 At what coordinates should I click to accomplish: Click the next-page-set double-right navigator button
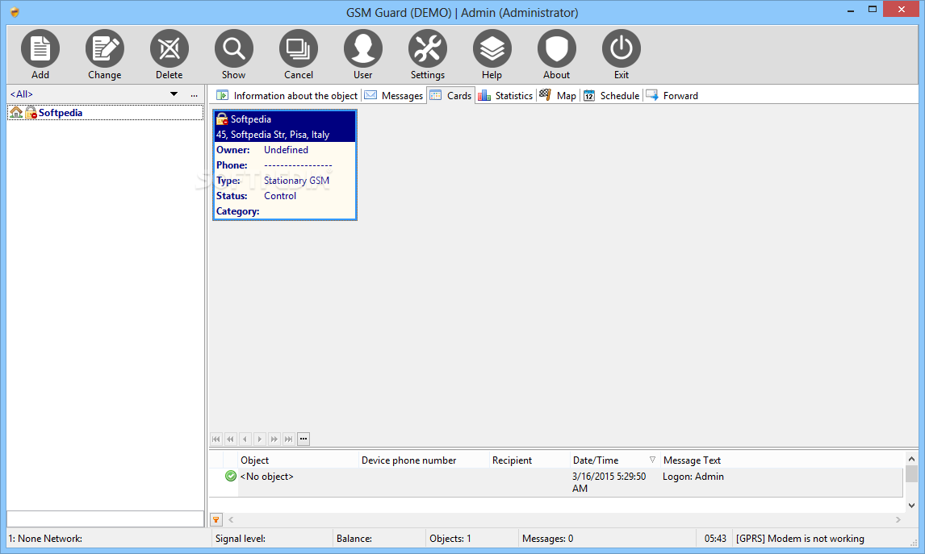click(274, 439)
